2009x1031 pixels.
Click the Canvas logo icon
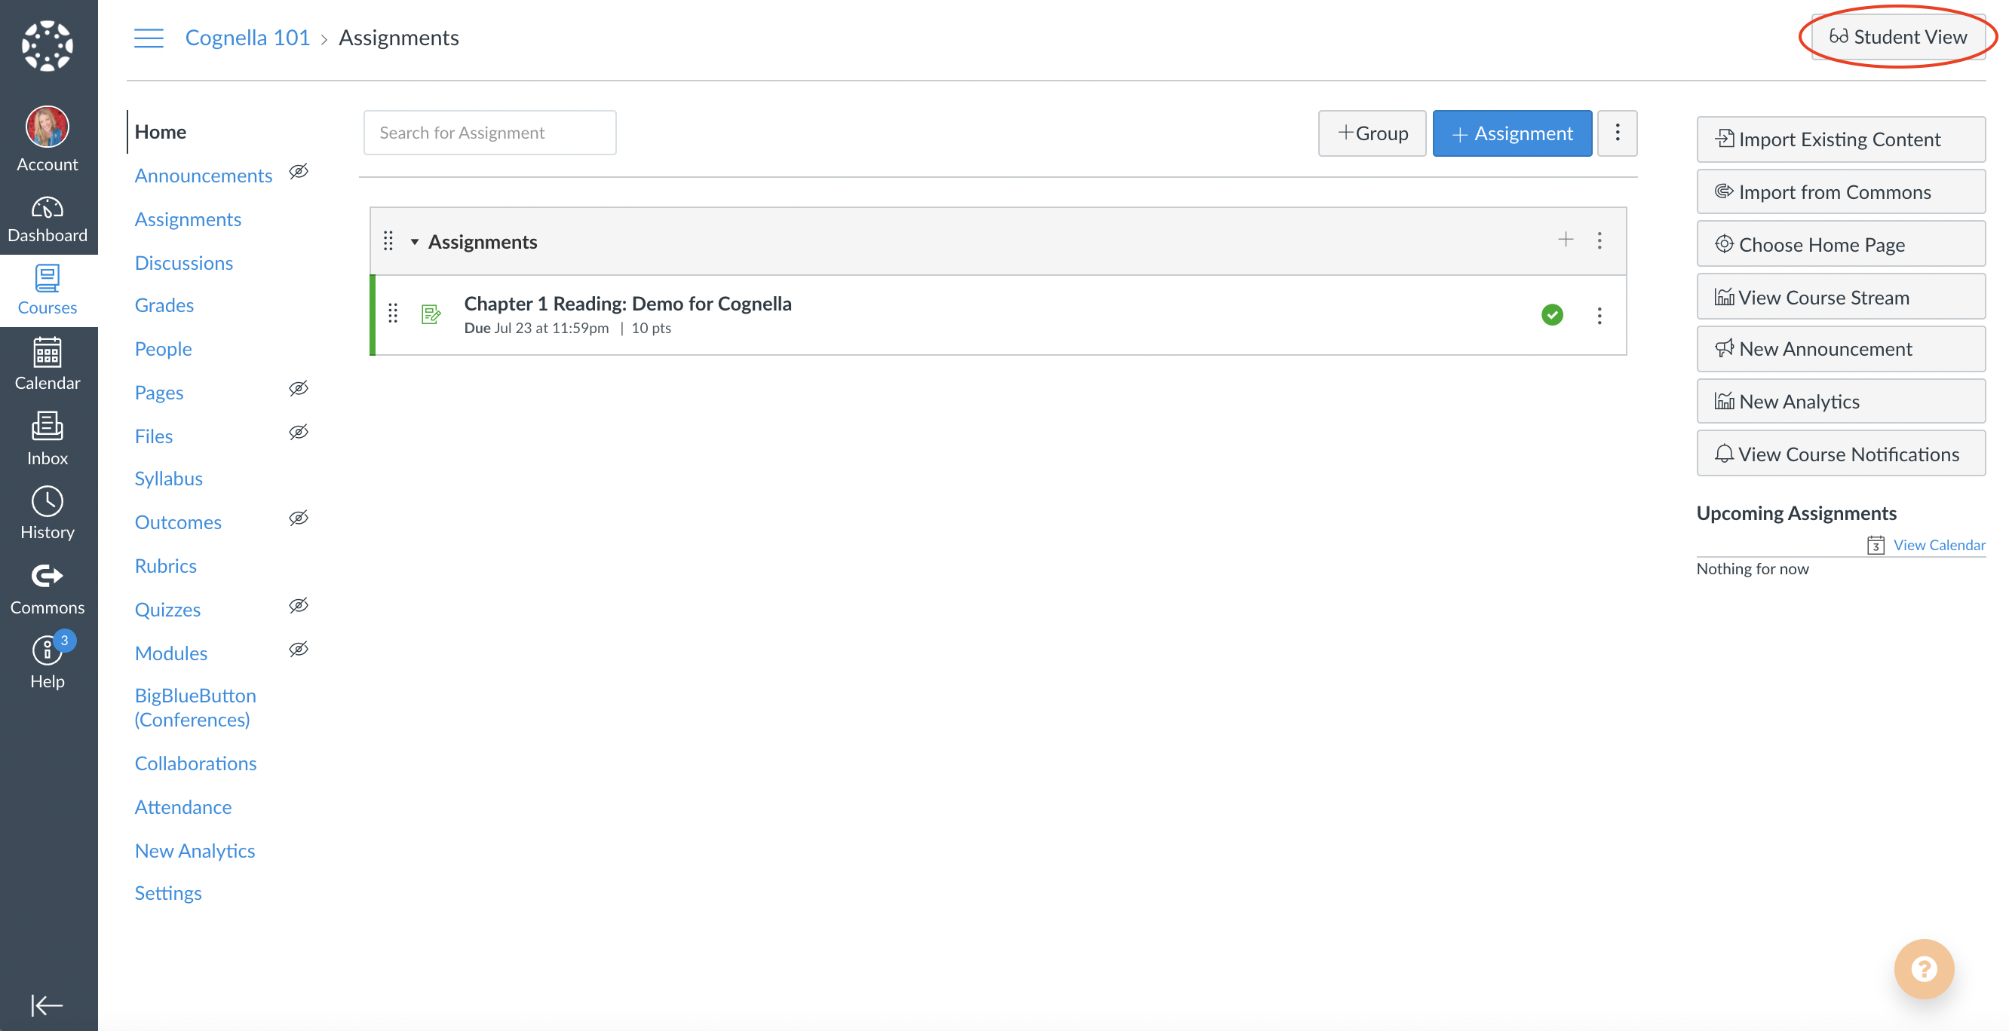pos(48,45)
